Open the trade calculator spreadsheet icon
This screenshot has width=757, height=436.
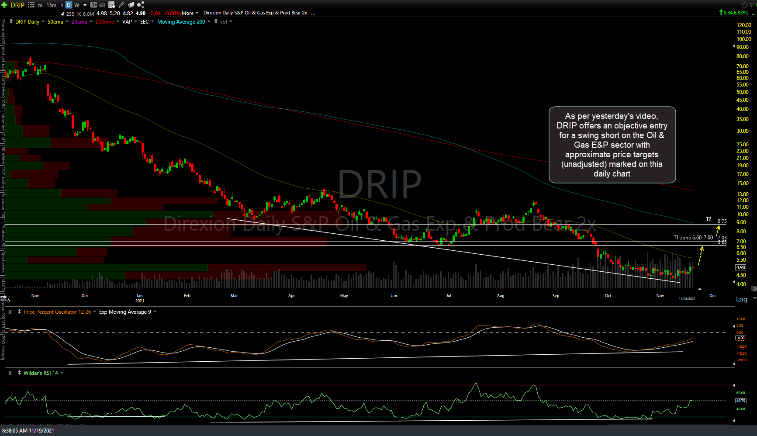coord(111,5)
